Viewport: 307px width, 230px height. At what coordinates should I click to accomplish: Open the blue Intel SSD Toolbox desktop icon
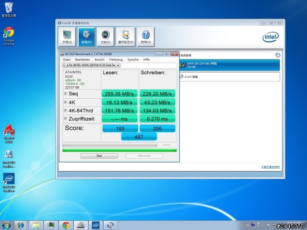pos(9,183)
